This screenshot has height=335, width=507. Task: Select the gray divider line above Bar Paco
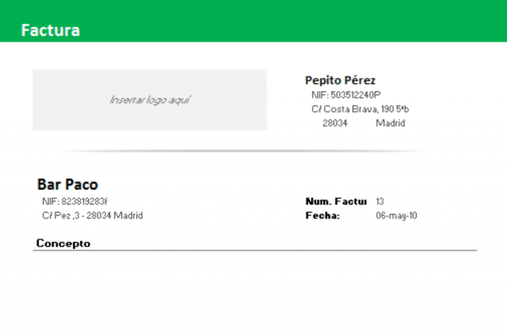(244, 151)
